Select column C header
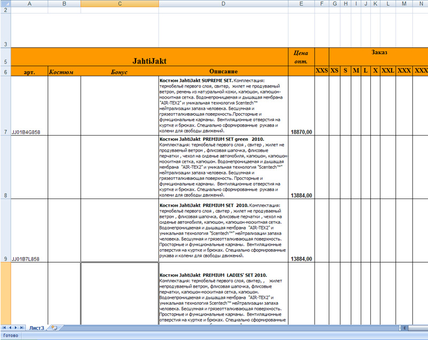Viewport: 428px width, 340px height. pos(119,3)
